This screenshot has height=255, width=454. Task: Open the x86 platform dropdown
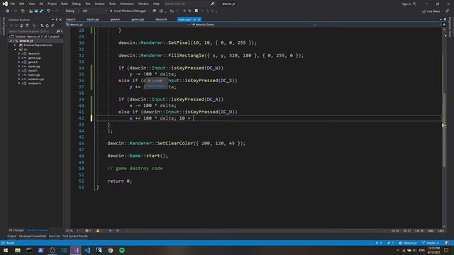[x=94, y=11]
